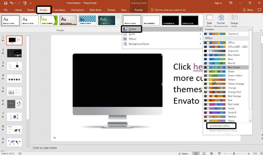Select the green Facet theme thumbnail
This screenshot has height=155, width=263.
[x=49, y=21]
